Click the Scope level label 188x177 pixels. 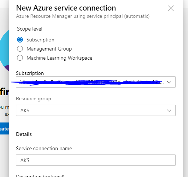point(30,29)
